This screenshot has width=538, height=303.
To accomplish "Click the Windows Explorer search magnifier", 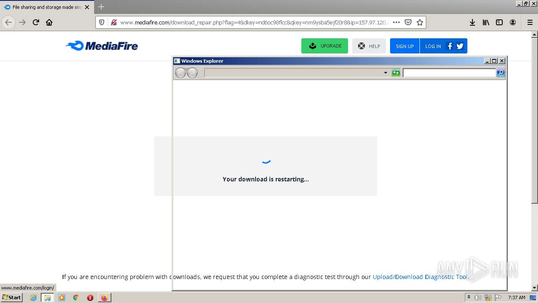I will (501, 73).
